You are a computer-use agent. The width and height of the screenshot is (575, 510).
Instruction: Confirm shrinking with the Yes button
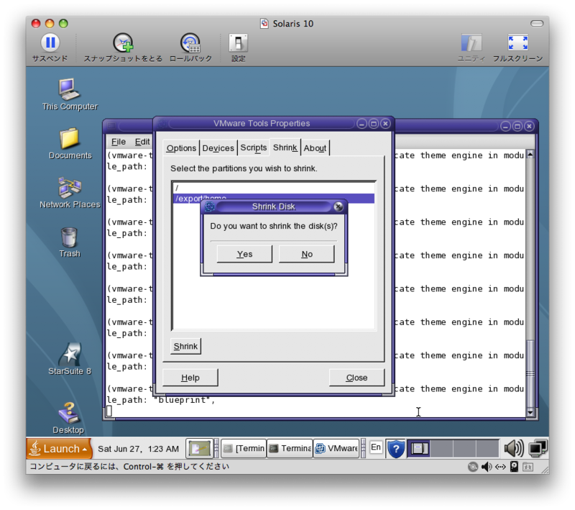(x=244, y=254)
